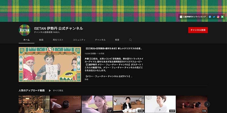
Task: Click the play triangle beside すべて再生
Action: tap(50, 91)
